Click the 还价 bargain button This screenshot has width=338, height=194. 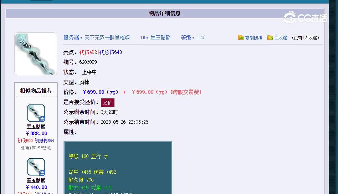point(108,103)
